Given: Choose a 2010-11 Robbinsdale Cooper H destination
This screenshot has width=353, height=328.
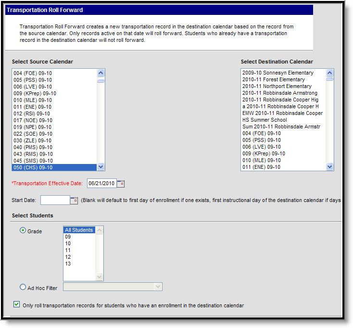Looking at the screenshot, I should click(283, 106).
